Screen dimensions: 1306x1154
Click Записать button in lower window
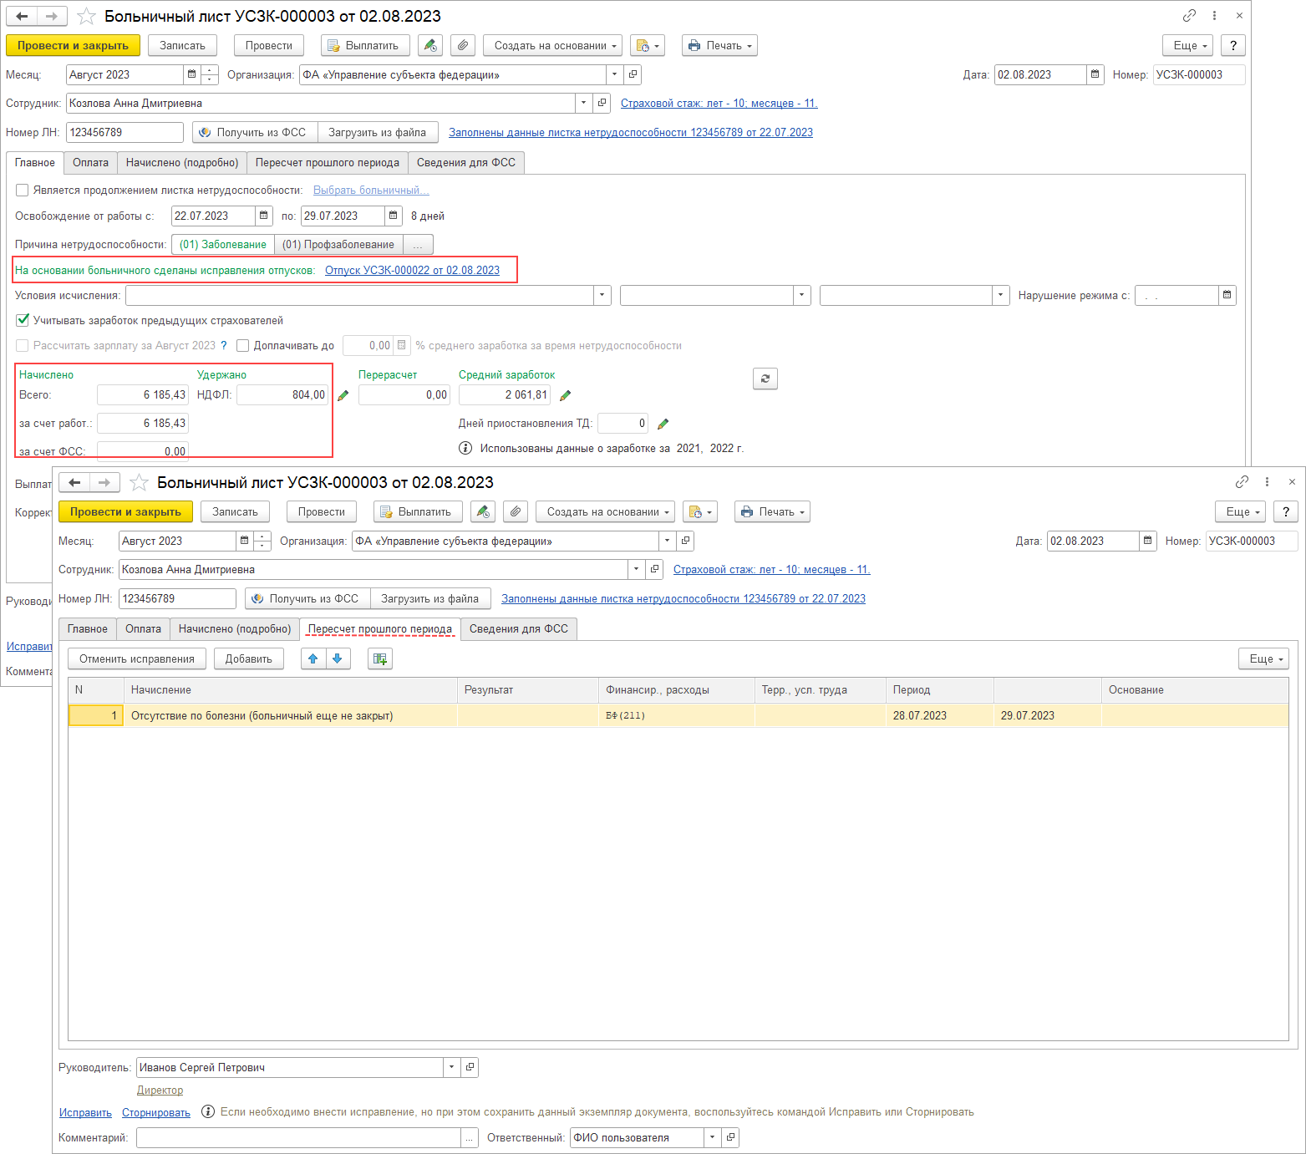click(x=235, y=511)
